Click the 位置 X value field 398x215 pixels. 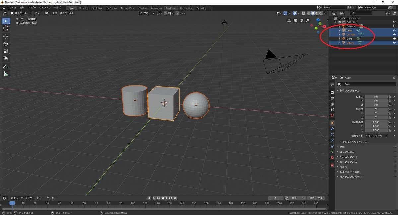pos(376,97)
